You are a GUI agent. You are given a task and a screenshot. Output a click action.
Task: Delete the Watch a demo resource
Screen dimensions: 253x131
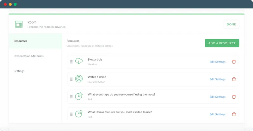(x=234, y=79)
